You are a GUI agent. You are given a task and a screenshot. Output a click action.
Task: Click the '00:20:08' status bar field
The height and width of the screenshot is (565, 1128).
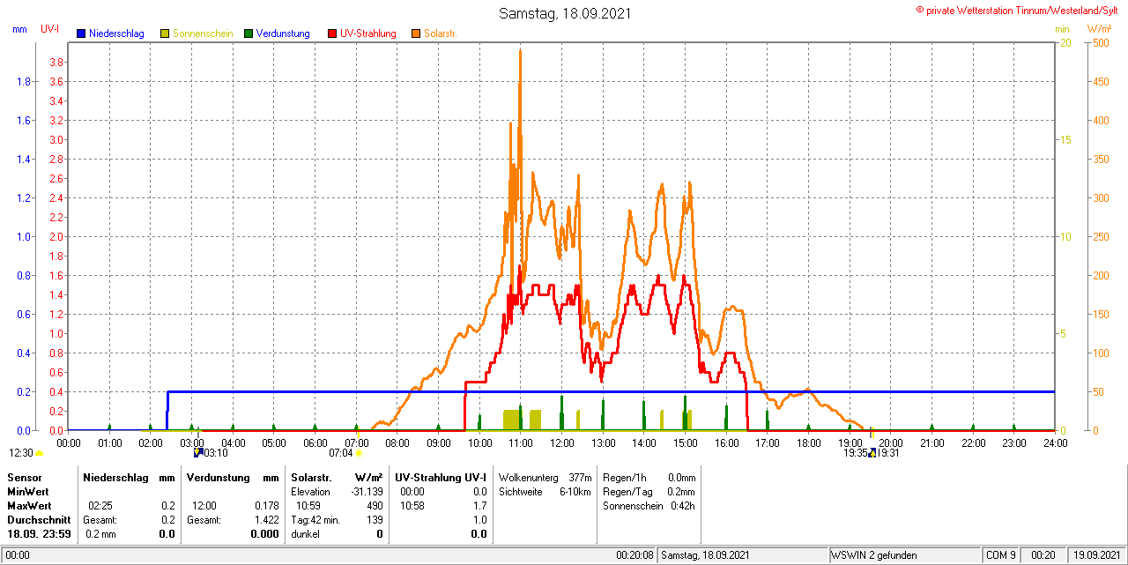pyautogui.click(x=634, y=555)
